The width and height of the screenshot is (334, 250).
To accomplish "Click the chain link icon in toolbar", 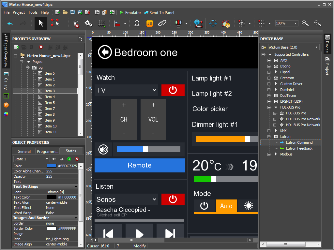I will tap(162, 23).
